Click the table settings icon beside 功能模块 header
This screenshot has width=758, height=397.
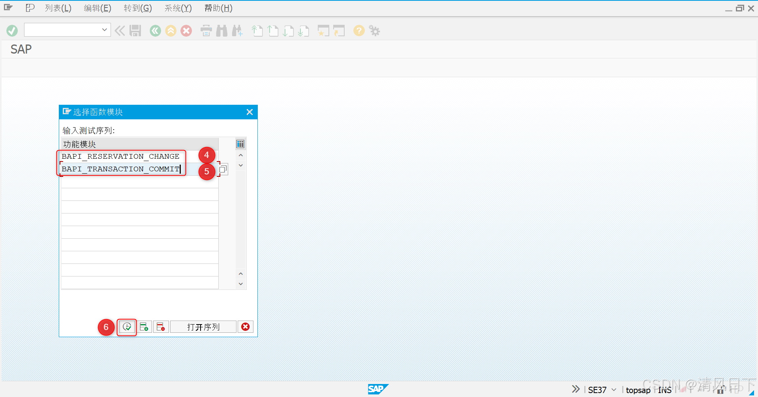(240, 144)
